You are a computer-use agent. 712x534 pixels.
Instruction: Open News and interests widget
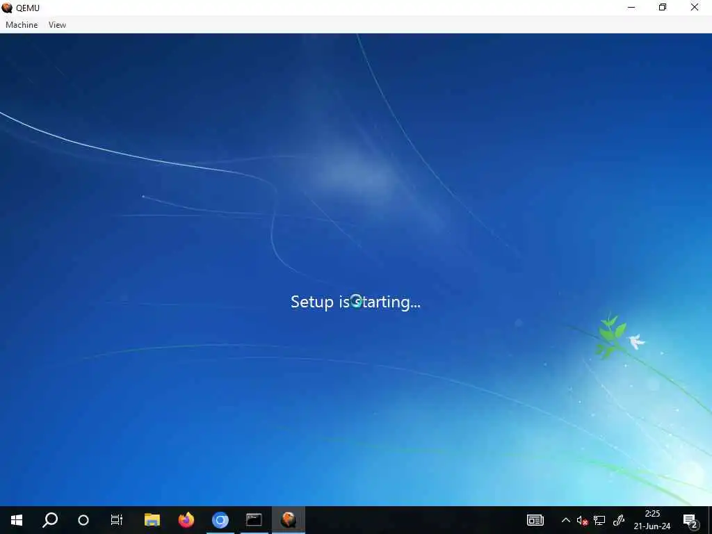tap(535, 520)
